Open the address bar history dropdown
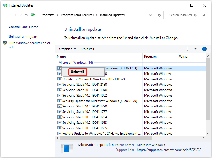This screenshot has width=212, height=158. coord(150,15)
